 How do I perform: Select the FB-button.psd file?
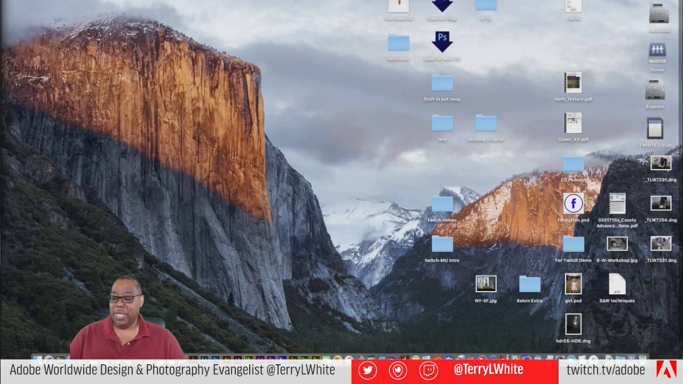tap(574, 203)
